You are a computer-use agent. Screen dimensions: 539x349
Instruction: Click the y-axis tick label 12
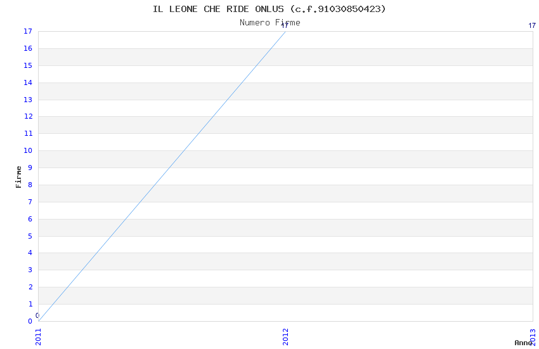[x=28, y=116]
